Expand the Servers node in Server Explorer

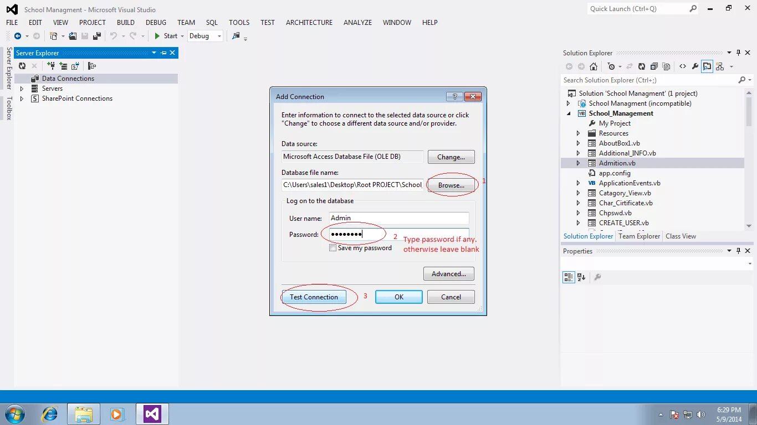[x=22, y=89]
